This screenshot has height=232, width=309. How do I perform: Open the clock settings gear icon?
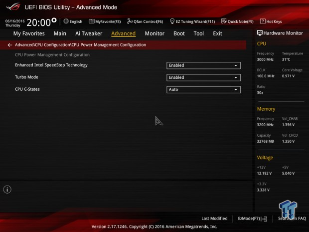point(54,20)
